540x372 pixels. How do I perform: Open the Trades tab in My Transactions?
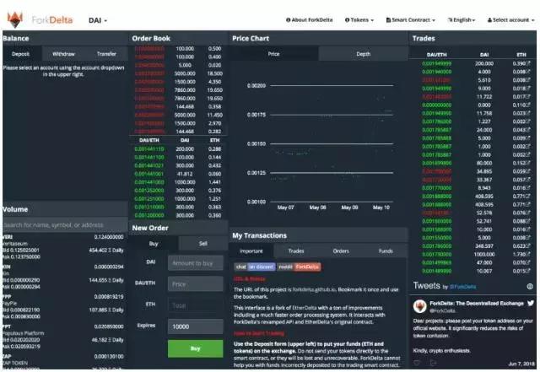pyautogui.click(x=296, y=251)
